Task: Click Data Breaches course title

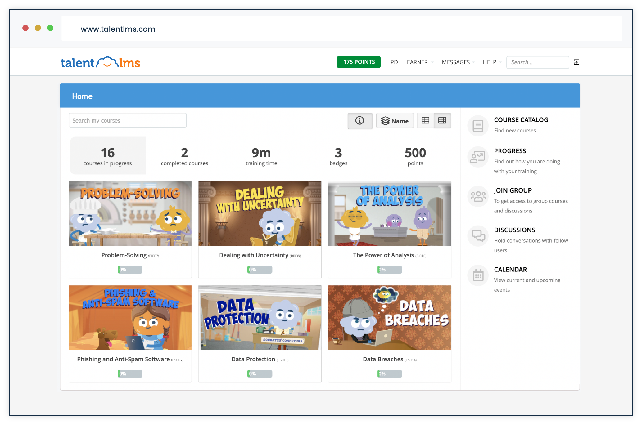Action: click(383, 359)
